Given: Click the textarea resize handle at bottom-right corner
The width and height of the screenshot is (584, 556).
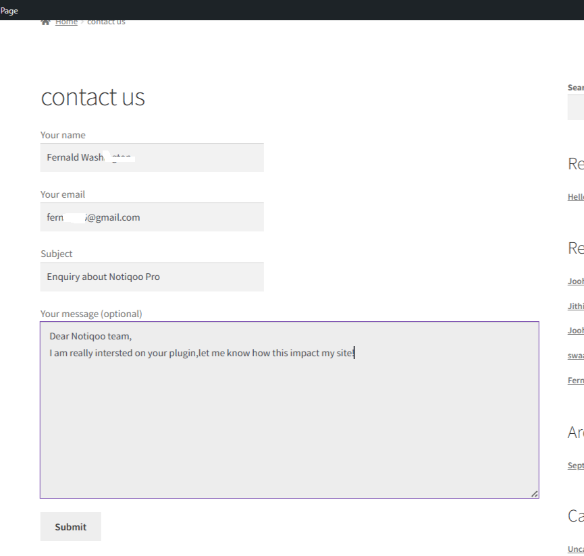Looking at the screenshot, I should [x=535, y=493].
